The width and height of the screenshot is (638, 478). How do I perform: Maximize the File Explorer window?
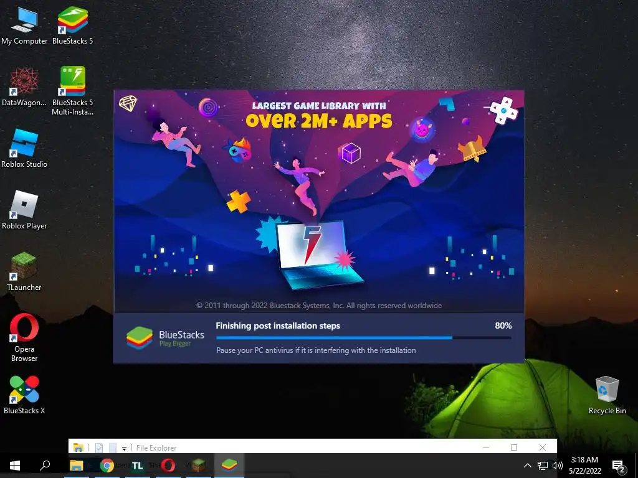[x=514, y=448]
